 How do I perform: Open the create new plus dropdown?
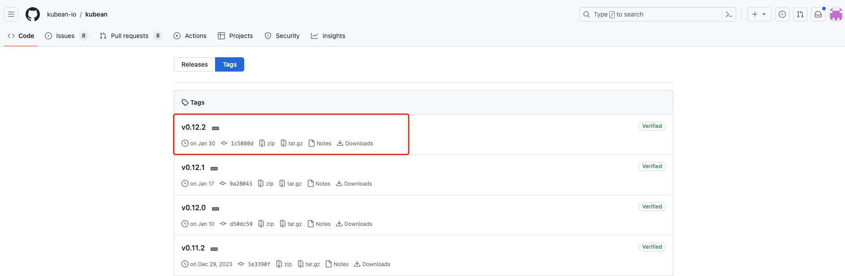pos(759,14)
